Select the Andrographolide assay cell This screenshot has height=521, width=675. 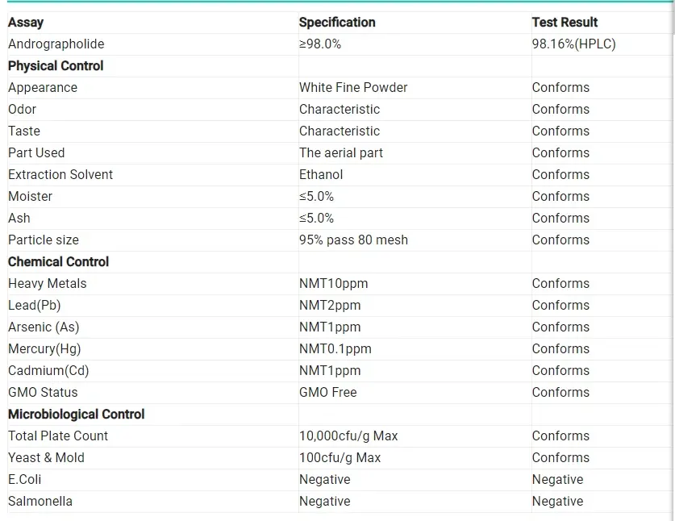[56, 44]
